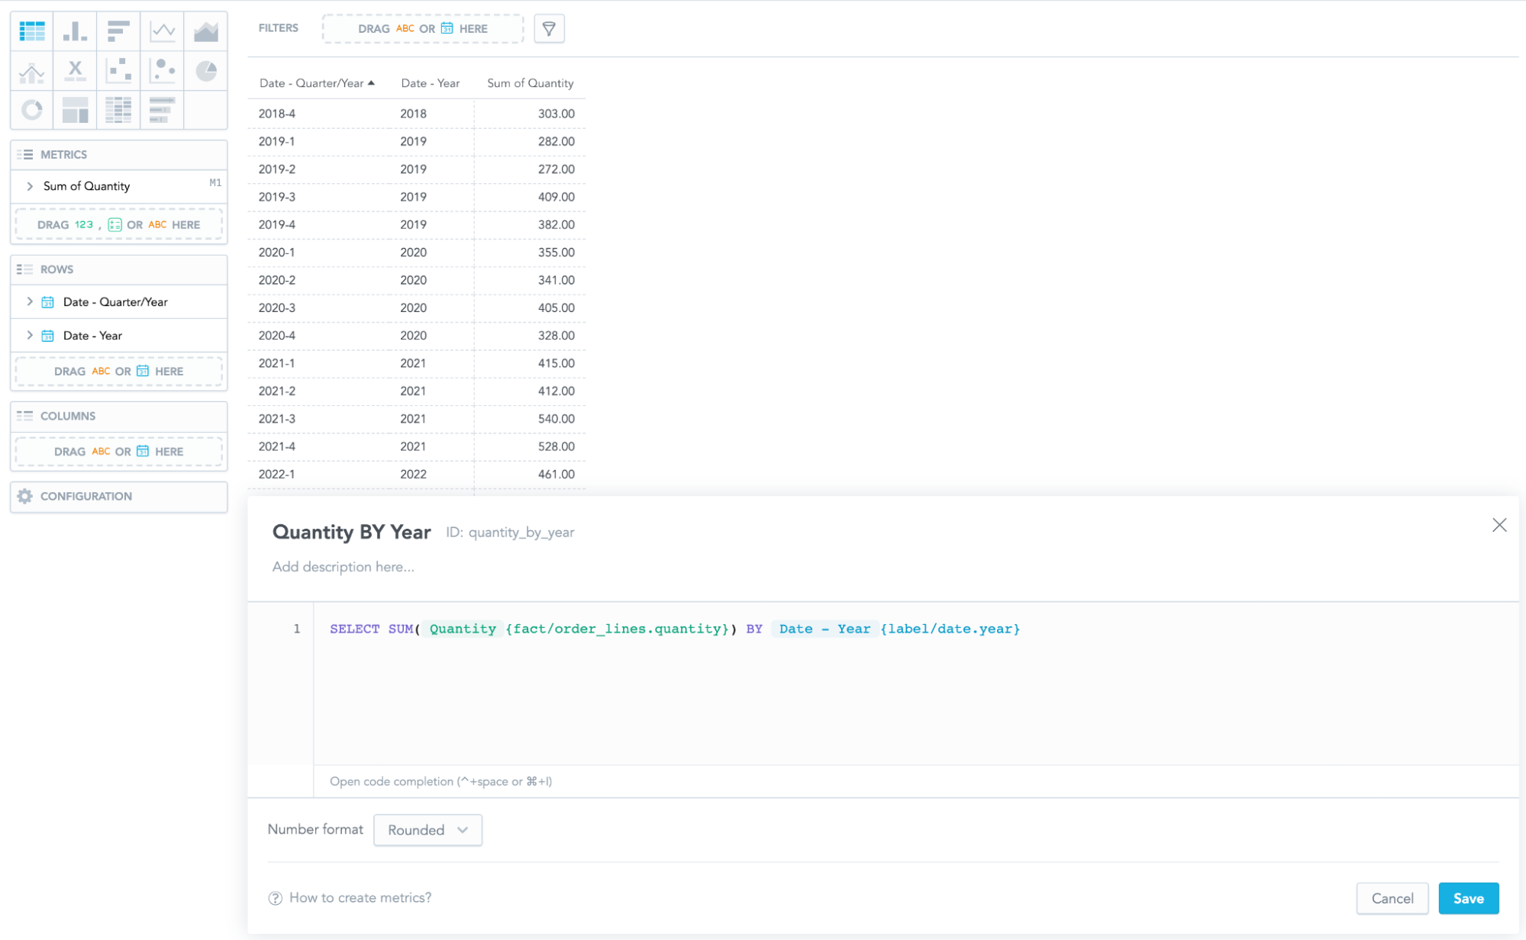Open the Rounded number format dropdown

427,830
